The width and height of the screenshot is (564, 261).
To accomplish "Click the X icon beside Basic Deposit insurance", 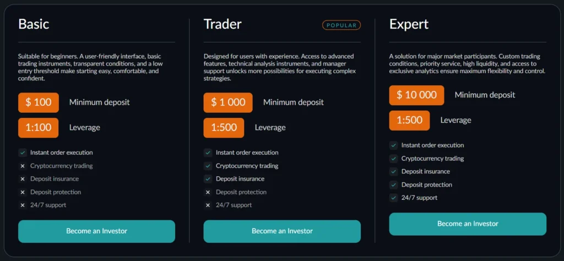I will 23,179.
